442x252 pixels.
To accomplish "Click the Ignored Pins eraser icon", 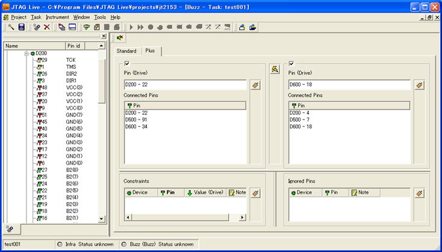I will coord(420,193).
